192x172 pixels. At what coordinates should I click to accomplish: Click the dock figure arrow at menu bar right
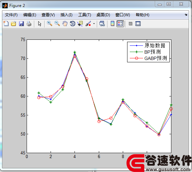tap(186, 15)
